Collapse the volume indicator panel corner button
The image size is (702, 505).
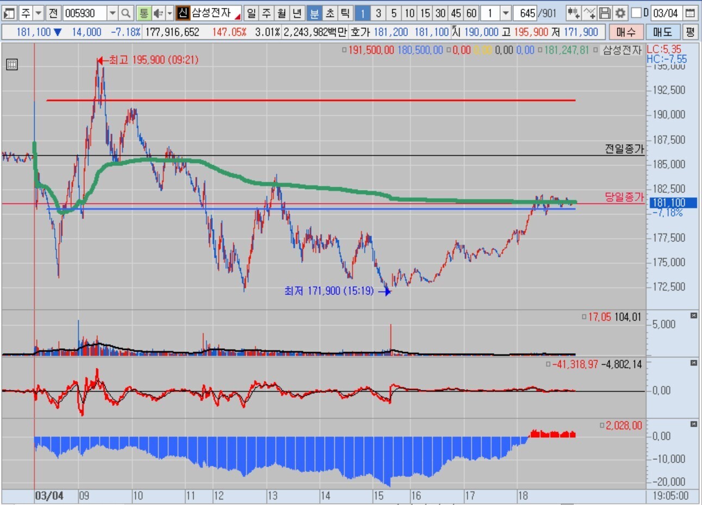pos(694,316)
